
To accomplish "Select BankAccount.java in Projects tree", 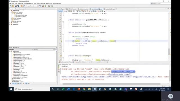I will click(x=22, y=17).
